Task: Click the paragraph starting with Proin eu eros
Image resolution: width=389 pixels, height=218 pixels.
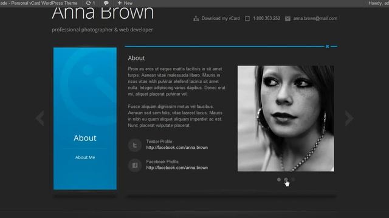Action: pyautogui.click(x=177, y=81)
